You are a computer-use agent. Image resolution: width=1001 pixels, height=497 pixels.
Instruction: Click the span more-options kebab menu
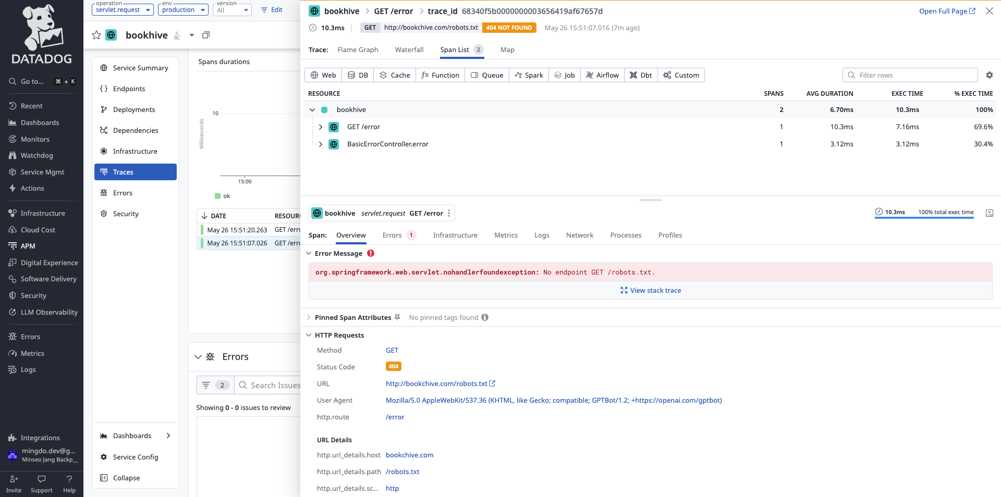click(448, 213)
